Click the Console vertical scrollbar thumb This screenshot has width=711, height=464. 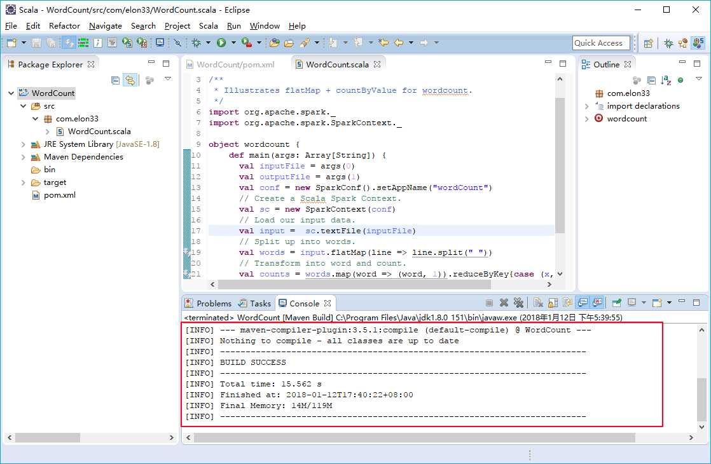pyautogui.click(x=701, y=399)
